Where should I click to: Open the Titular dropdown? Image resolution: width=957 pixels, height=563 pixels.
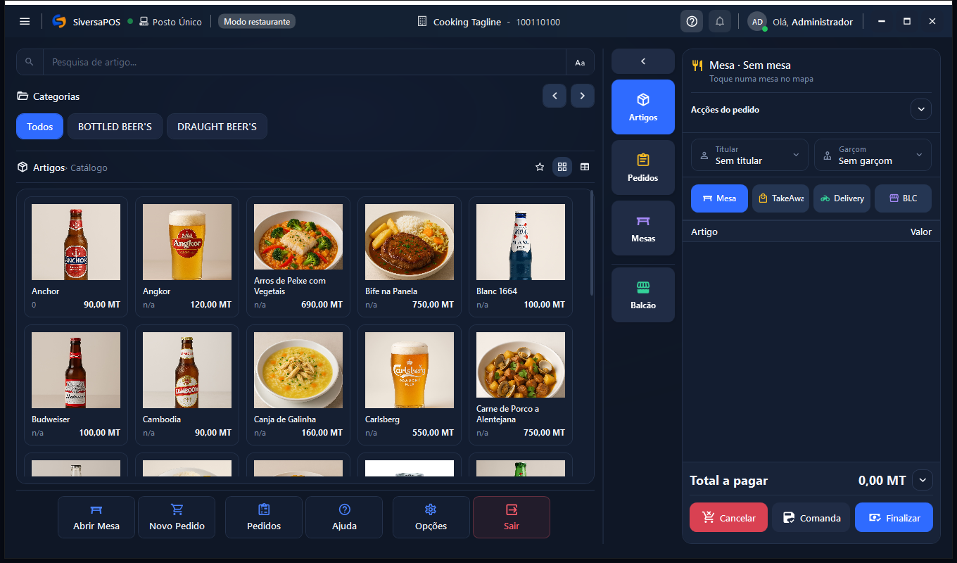[750, 155]
